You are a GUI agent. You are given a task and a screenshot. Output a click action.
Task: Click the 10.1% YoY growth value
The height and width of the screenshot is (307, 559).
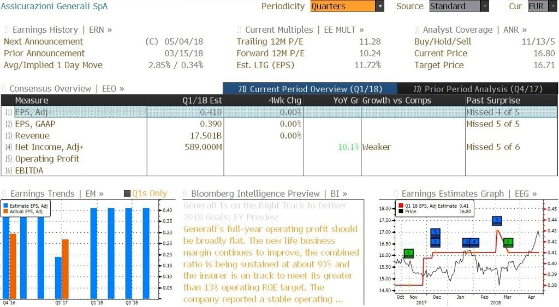click(348, 147)
